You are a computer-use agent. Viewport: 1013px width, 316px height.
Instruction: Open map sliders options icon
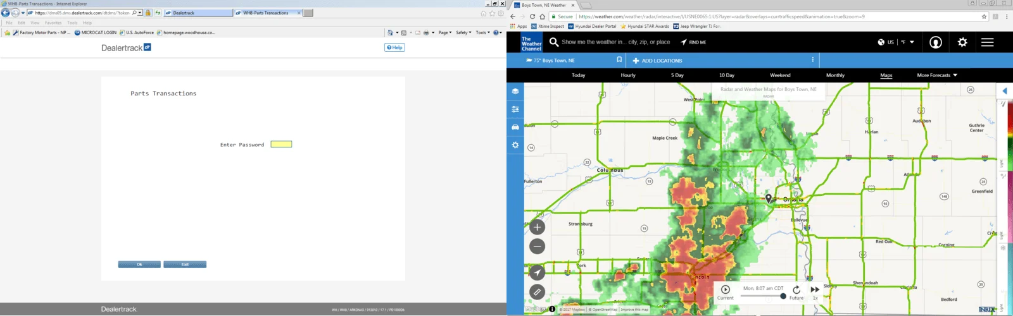[x=515, y=109]
